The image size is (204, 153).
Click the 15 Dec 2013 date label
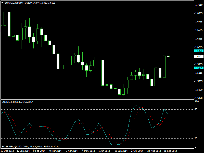[7, 151]
